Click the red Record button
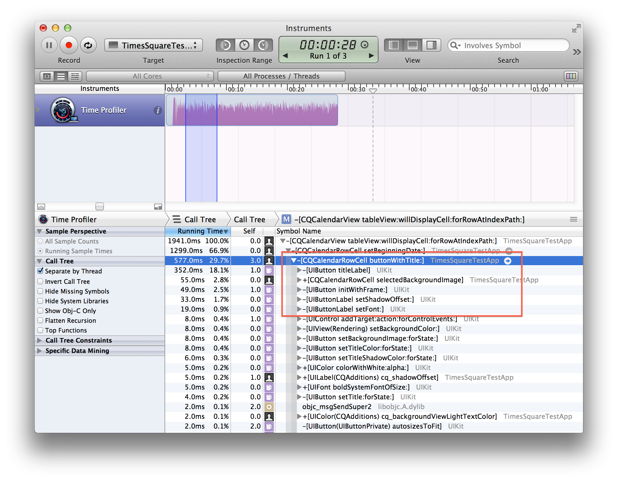The image size is (618, 481). pyautogui.click(x=69, y=45)
